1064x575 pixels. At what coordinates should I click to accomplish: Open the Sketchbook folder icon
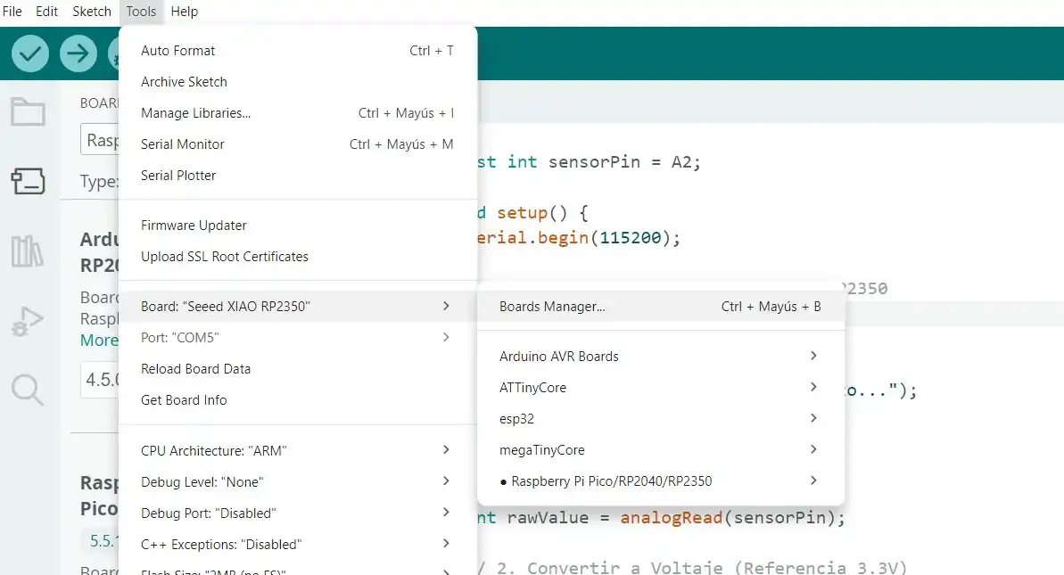tap(28, 113)
